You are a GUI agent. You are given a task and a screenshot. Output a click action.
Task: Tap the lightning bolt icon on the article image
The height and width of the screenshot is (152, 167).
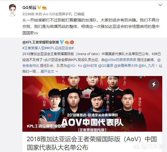coord(154,84)
